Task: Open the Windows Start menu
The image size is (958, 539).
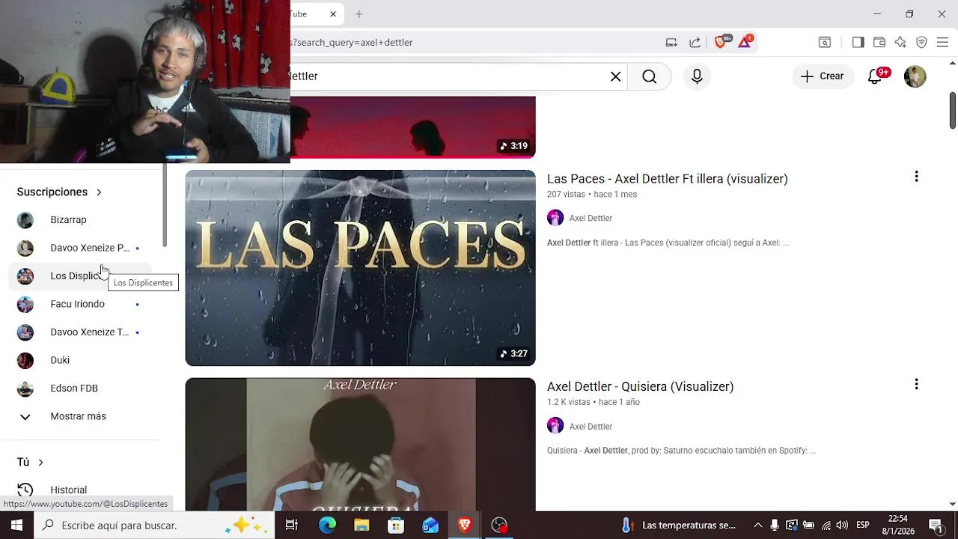Action: pyautogui.click(x=16, y=526)
